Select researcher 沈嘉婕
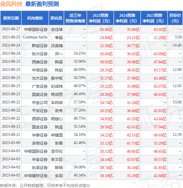 coord(57,46)
